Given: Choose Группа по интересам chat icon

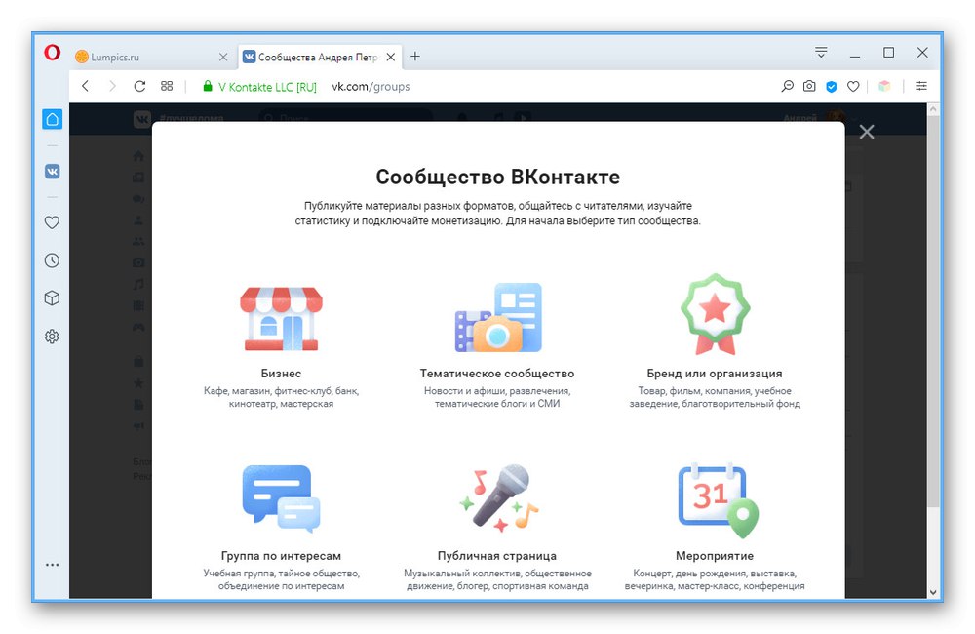Looking at the screenshot, I should click(x=281, y=498).
